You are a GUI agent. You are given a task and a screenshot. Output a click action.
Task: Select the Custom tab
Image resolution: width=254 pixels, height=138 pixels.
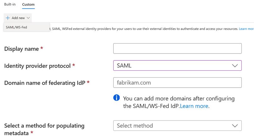28,5
